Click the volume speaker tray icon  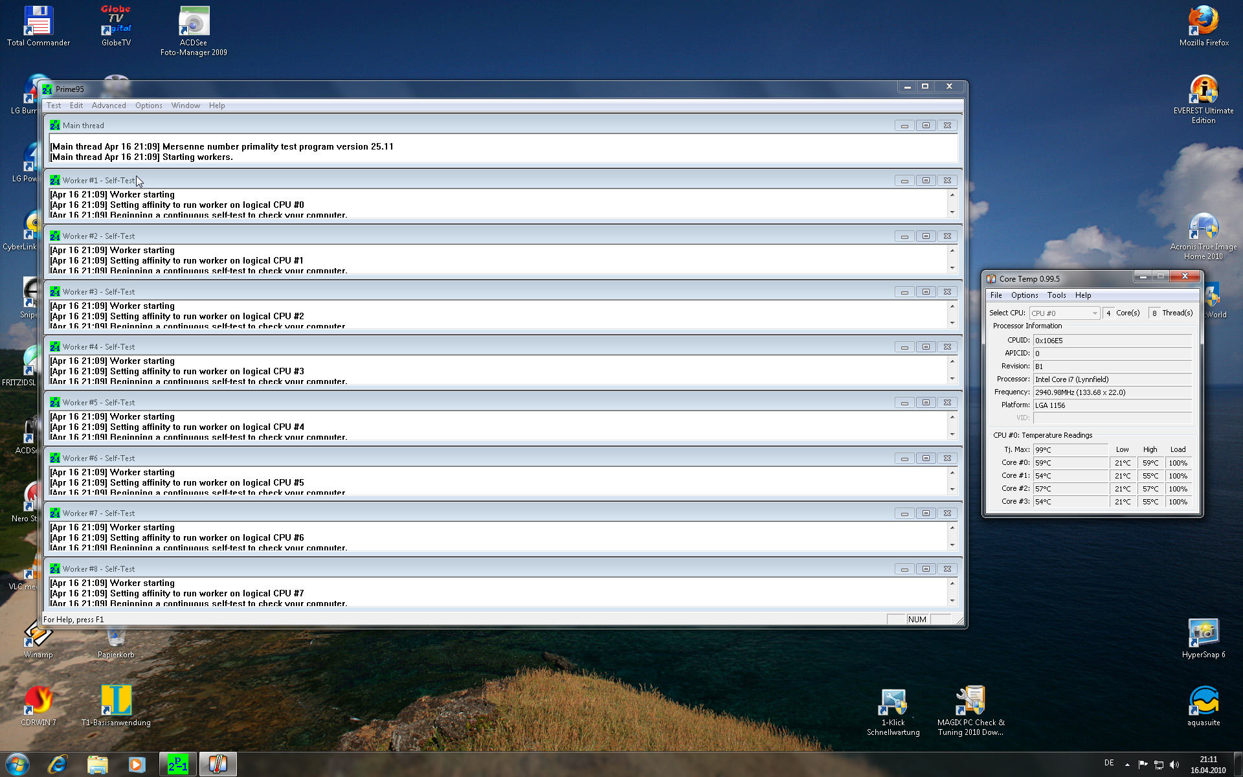[x=1174, y=765]
